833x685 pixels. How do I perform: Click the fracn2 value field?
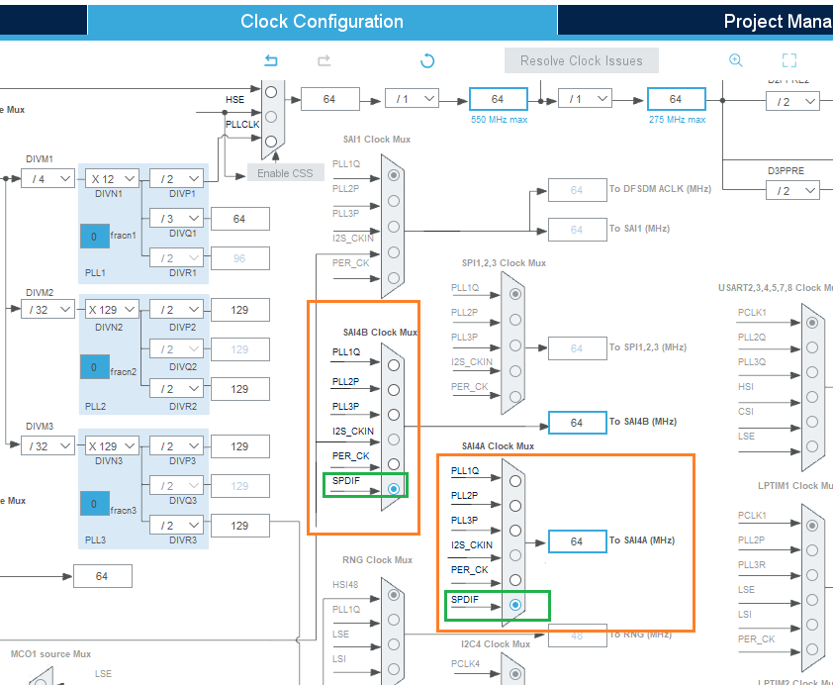pos(95,367)
